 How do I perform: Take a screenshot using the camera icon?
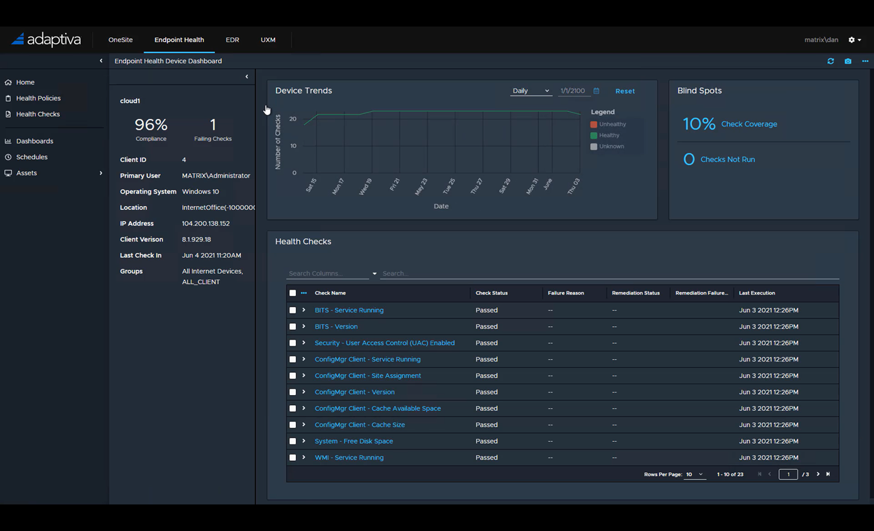[847, 61]
